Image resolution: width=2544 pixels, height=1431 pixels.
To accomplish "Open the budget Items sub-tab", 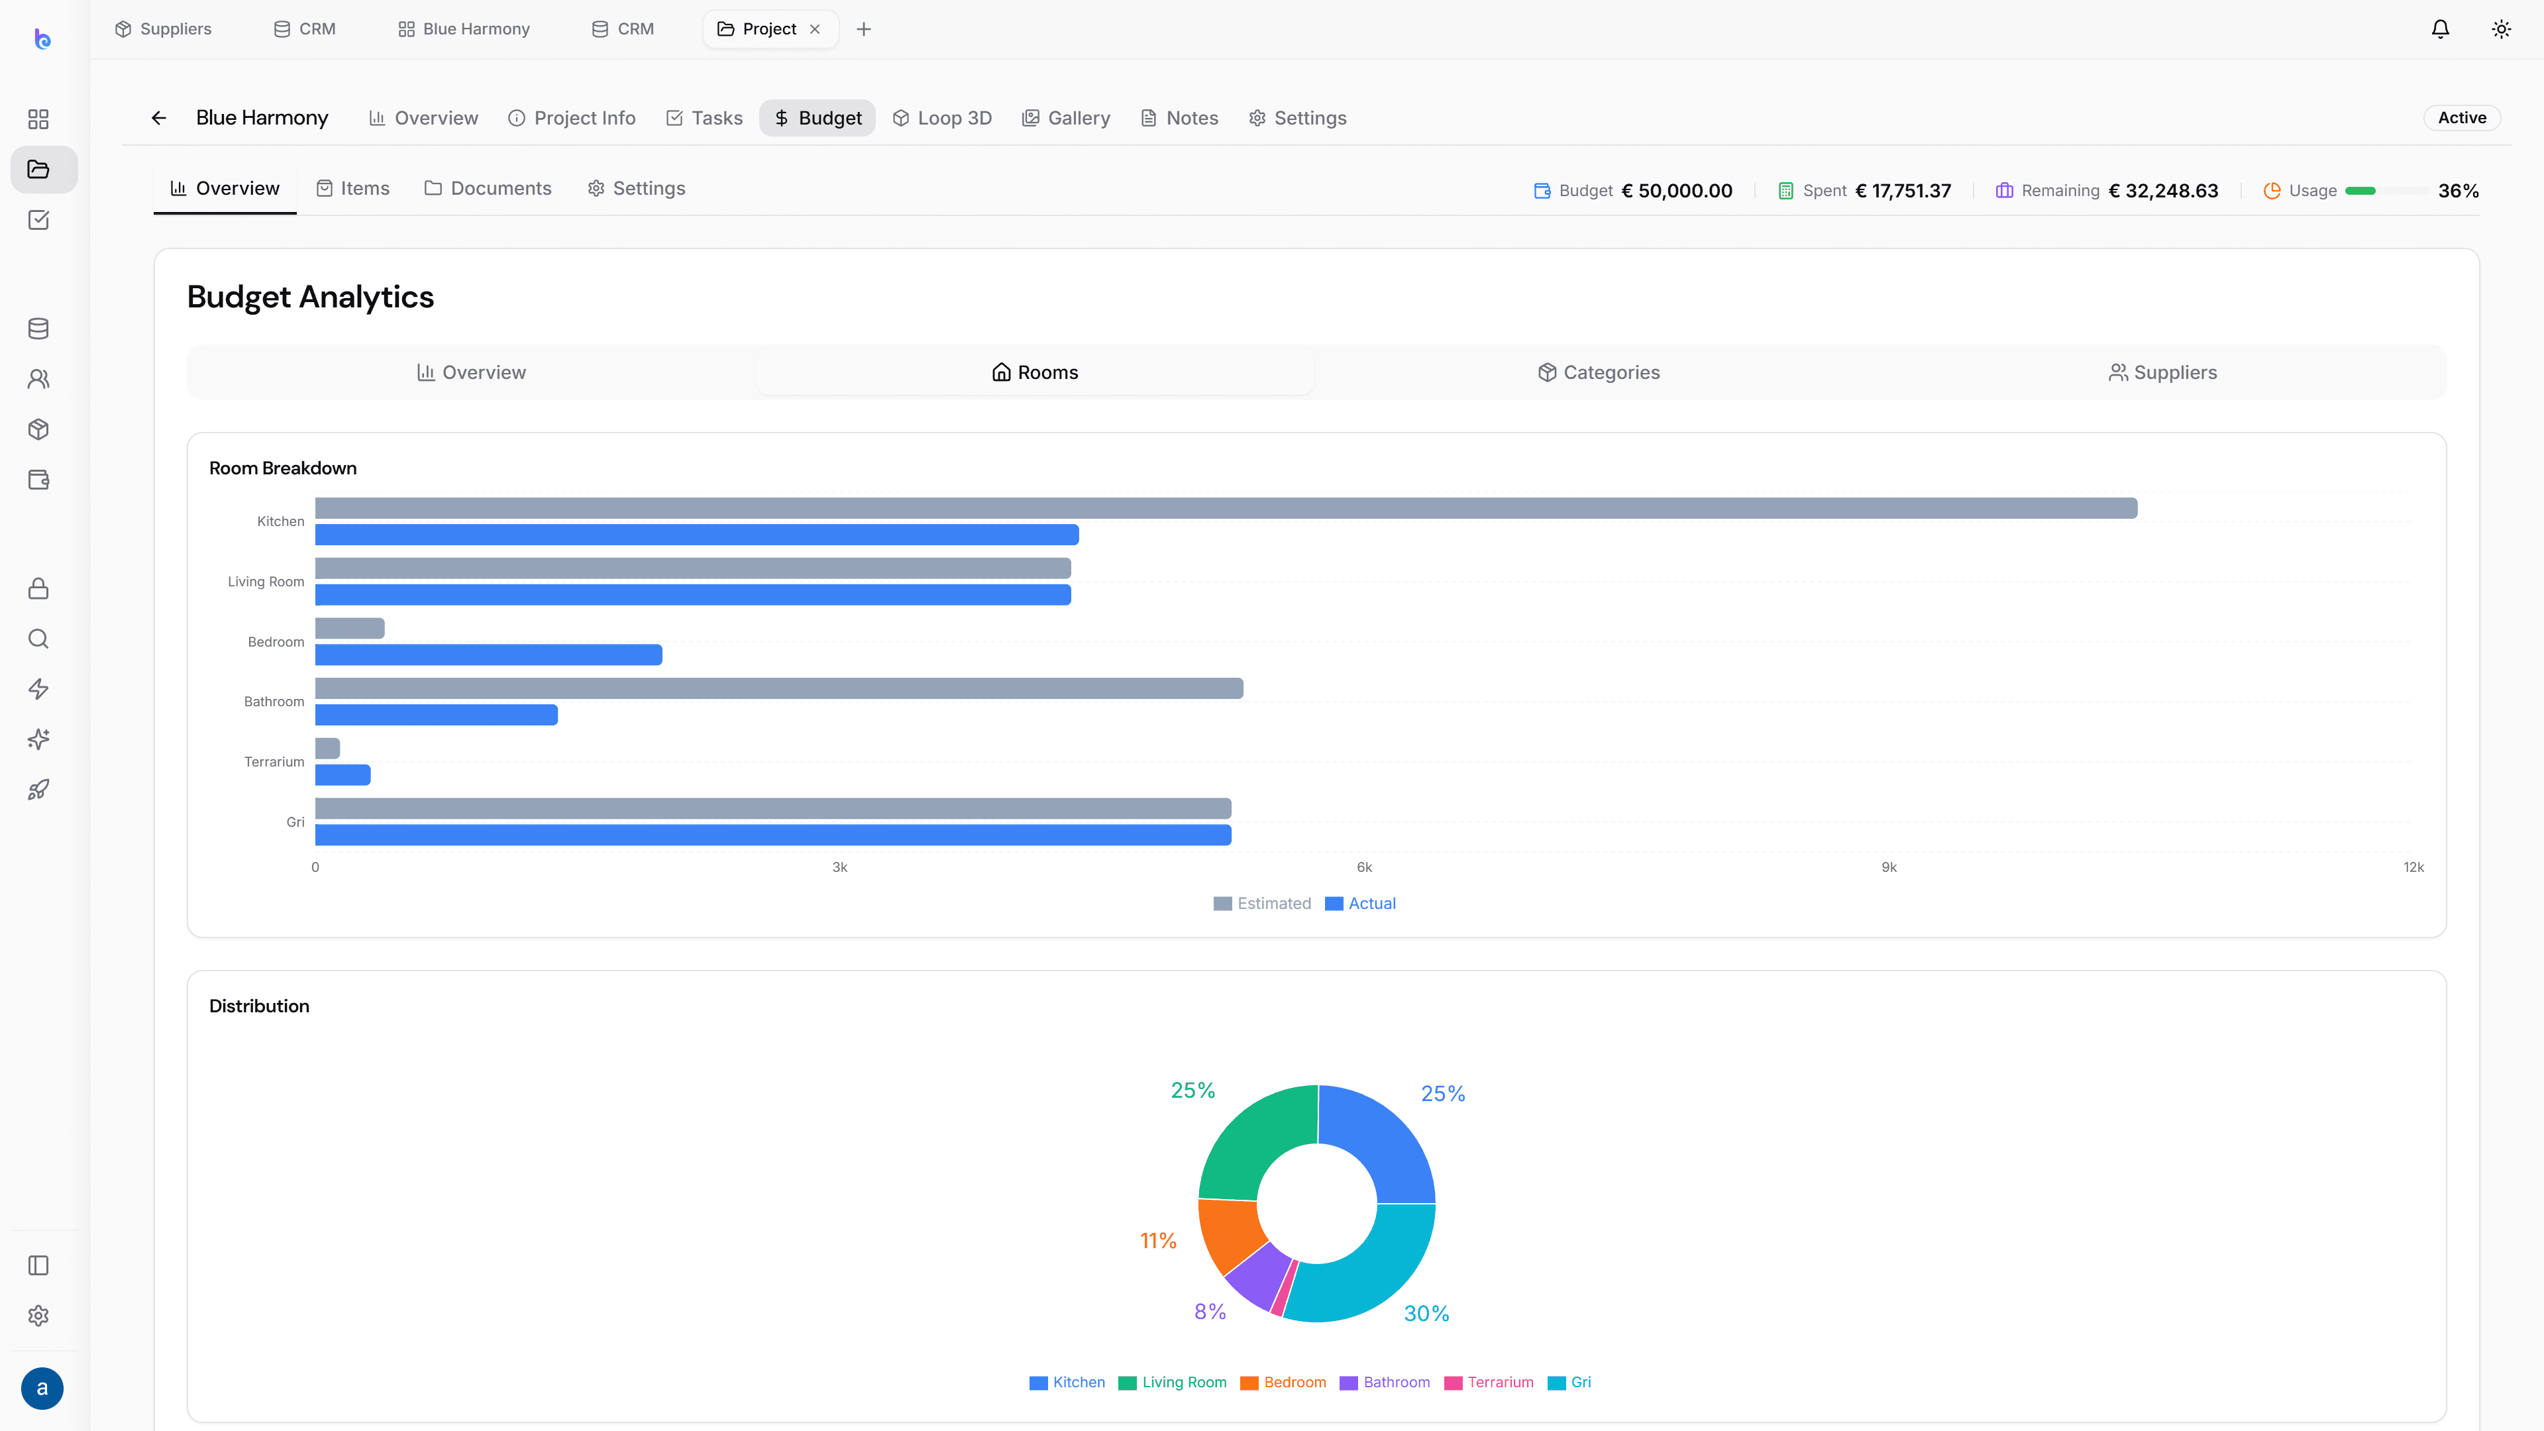I will pos(352,187).
